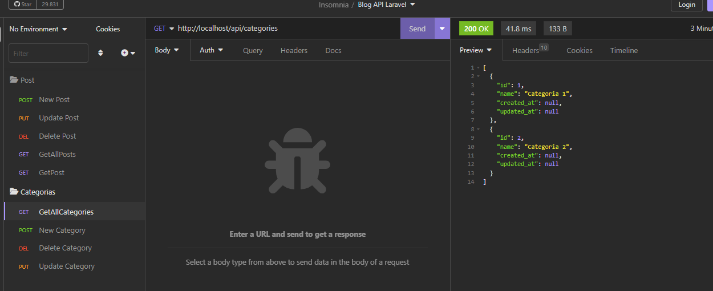Screen dimensions: 713x291
Task: Collapse the JSON object at line 2
Action: pyautogui.click(x=478, y=76)
